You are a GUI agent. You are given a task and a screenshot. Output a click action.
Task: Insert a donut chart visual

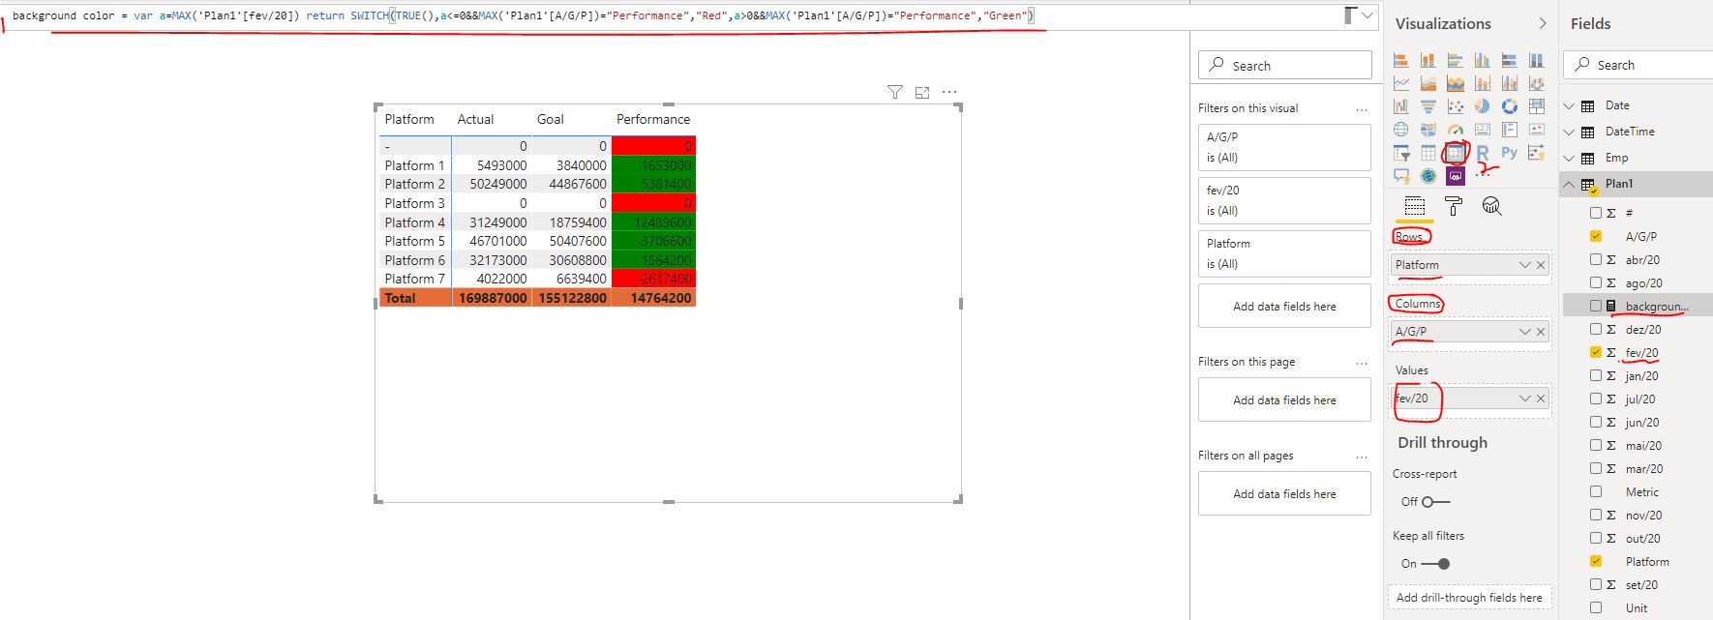coord(1510,105)
